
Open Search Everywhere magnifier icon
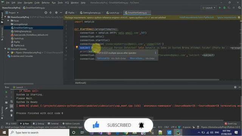[239, 8]
